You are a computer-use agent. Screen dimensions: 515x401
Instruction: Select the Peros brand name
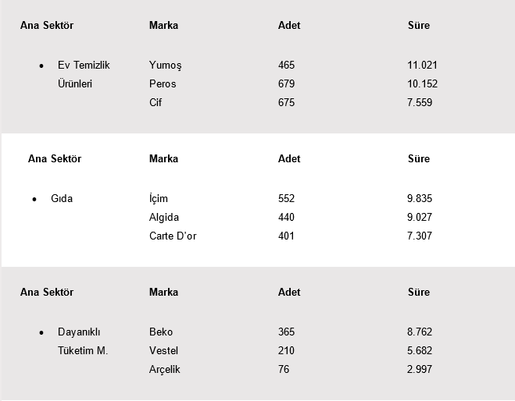[x=163, y=84]
